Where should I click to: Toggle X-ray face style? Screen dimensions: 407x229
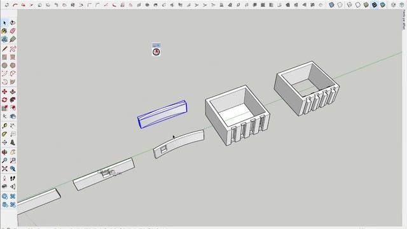point(331,4)
